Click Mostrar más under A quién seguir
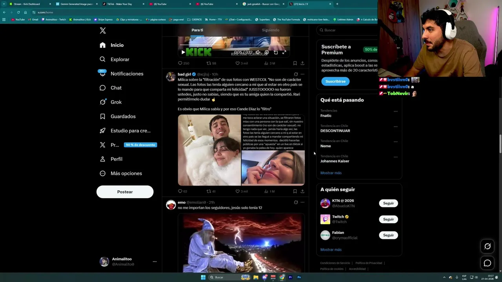Viewport: 502px width, 282px height. tap(331, 249)
